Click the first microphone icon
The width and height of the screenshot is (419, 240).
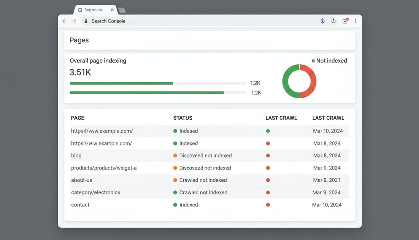pos(322,21)
